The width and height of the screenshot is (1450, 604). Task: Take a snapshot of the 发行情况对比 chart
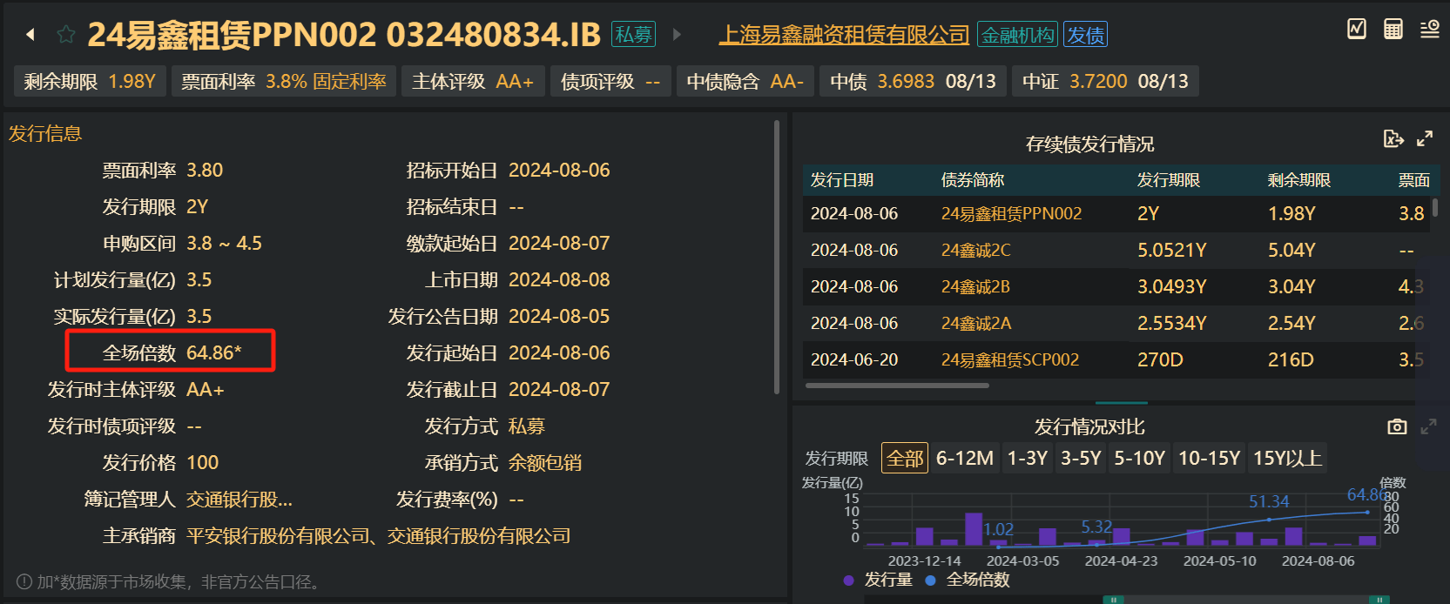pos(1397,426)
